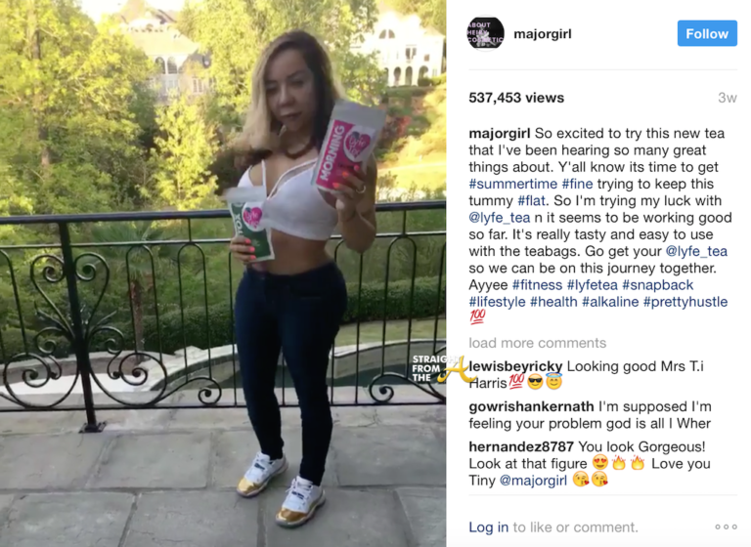The height and width of the screenshot is (547, 751).
Task: Click the 3w post timestamp
Action: 728,98
